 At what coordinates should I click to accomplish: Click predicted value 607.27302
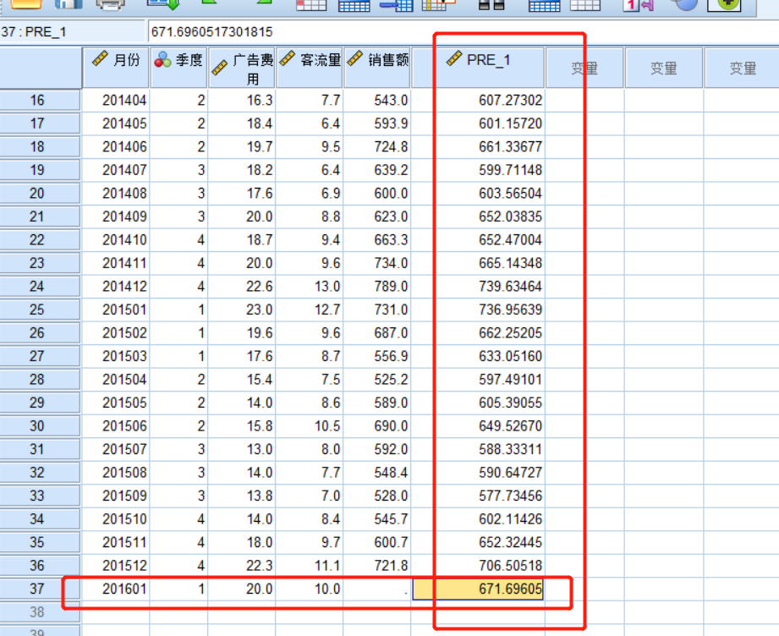click(x=478, y=101)
